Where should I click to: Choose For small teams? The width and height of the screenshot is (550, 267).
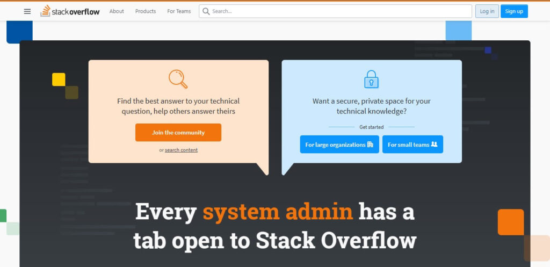click(412, 144)
